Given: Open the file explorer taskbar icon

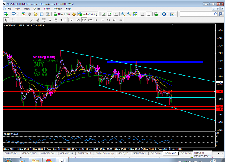Looking at the screenshot, I should (x=35, y=161).
